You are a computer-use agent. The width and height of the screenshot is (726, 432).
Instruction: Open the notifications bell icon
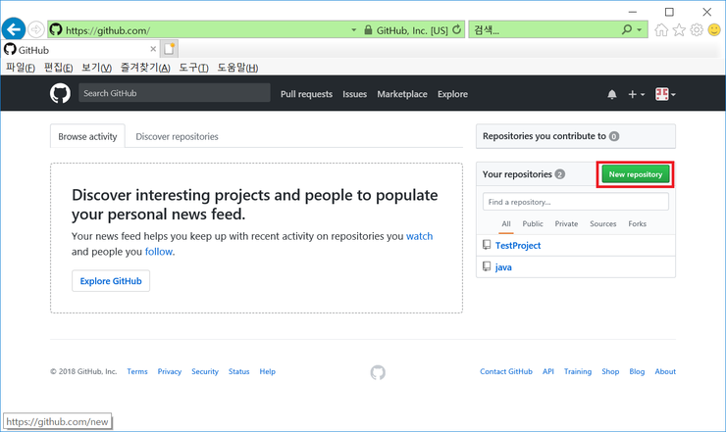(x=612, y=94)
